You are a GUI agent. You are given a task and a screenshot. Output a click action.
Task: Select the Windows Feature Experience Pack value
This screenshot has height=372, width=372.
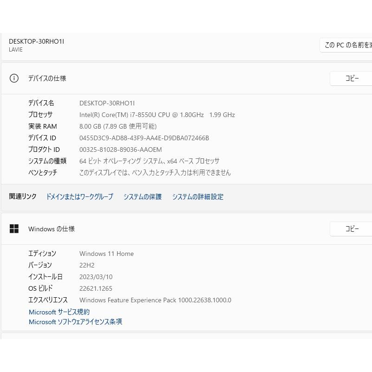tap(156, 300)
